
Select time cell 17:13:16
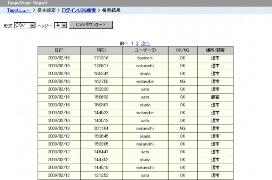(x=101, y=58)
